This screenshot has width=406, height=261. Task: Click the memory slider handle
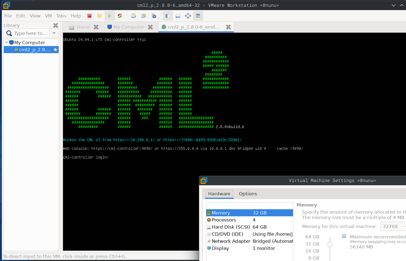click(x=330, y=245)
